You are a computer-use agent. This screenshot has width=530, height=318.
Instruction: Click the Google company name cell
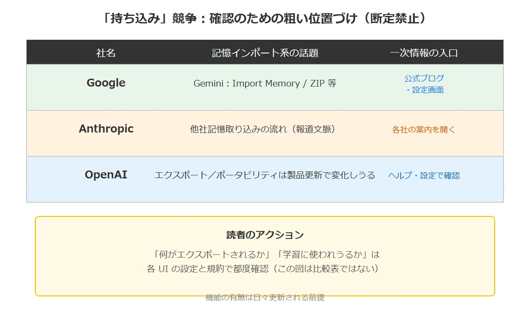(x=106, y=83)
